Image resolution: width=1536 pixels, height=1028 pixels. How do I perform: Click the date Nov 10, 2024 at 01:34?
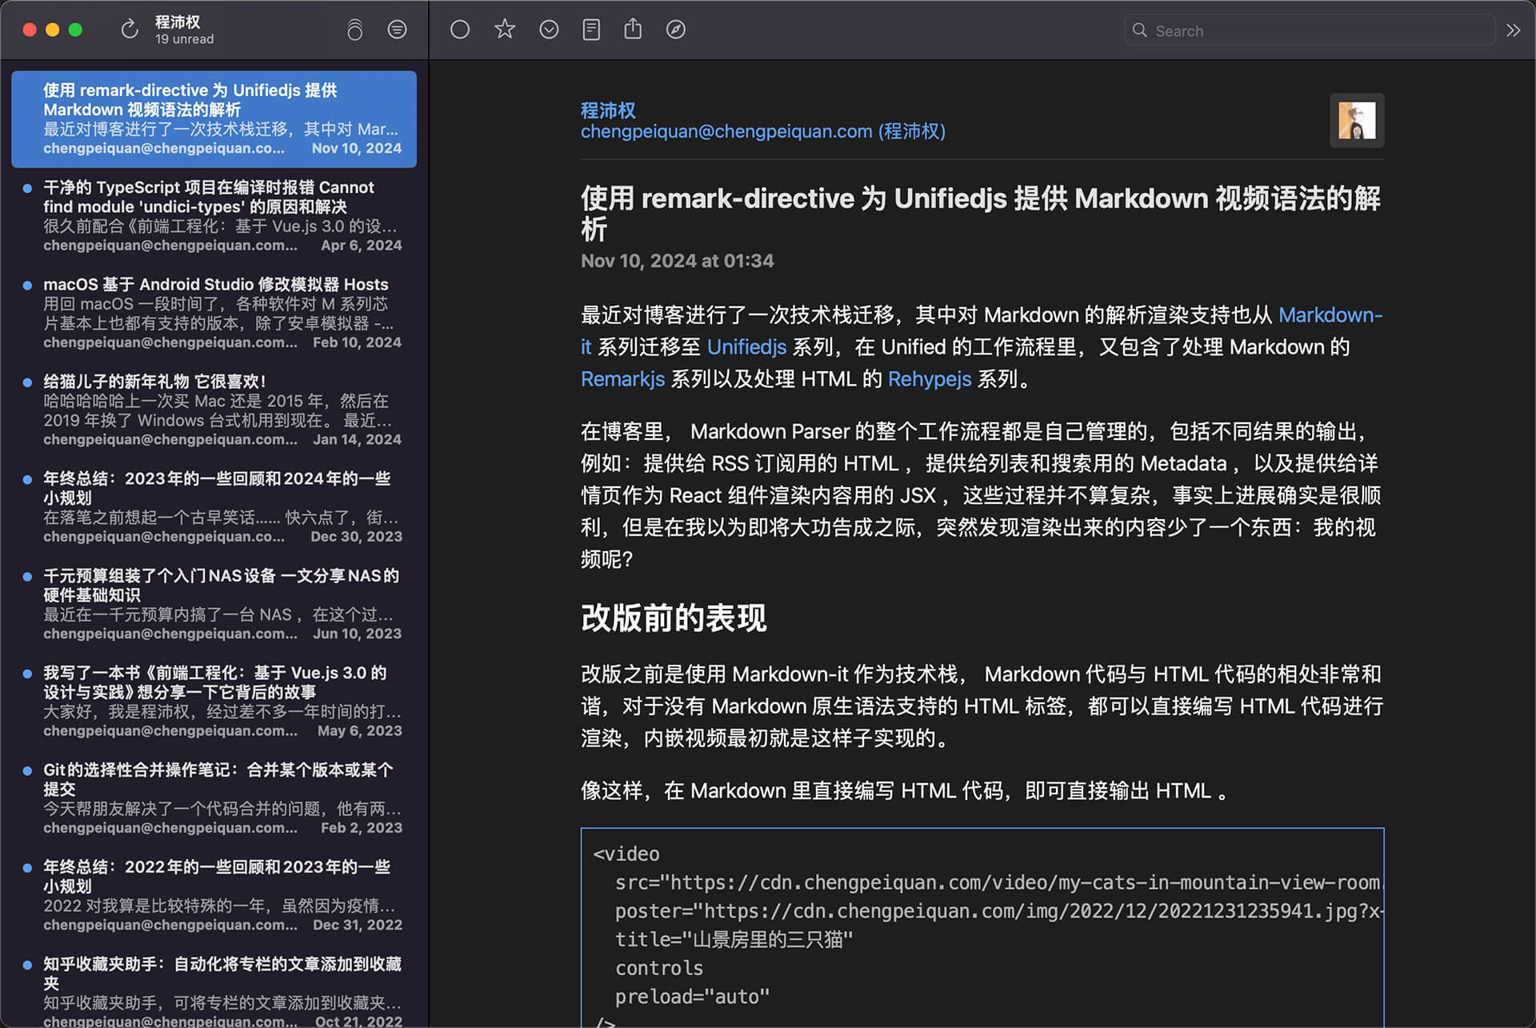click(677, 261)
